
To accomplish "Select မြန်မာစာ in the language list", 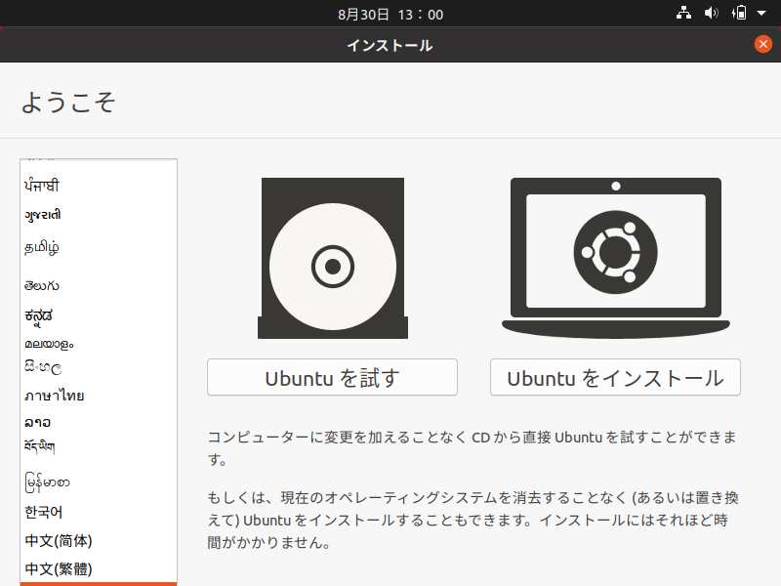I will click(99, 482).
